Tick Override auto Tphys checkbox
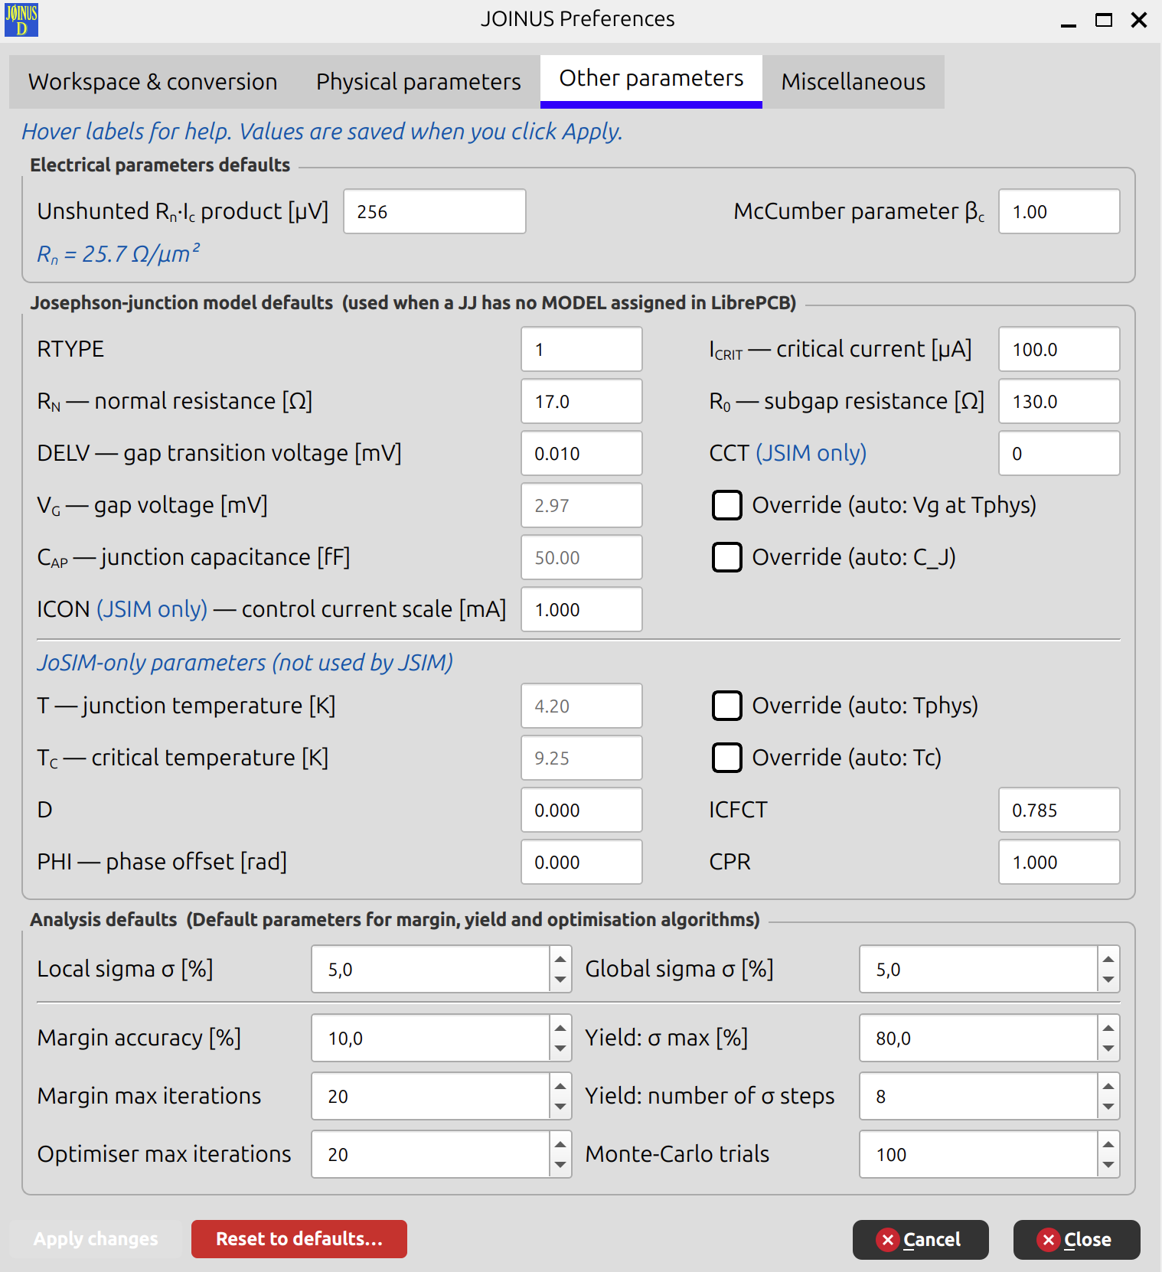This screenshot has width=1162, height=1272. (726, 706)
